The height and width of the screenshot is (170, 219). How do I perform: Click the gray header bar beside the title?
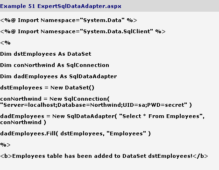click(170, 6)
